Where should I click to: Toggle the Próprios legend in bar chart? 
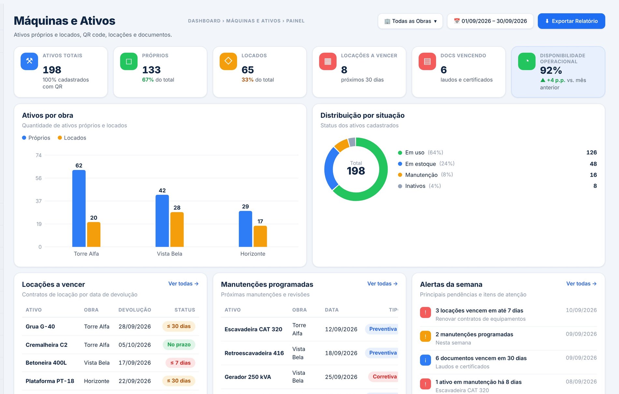pyautogui.click(x=36, y=138)
